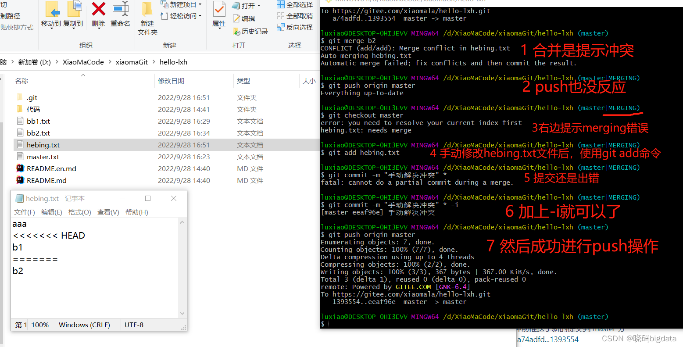683x347 pixels.
Task: Click the README.en.md file icon
Action: coord(20,168)
